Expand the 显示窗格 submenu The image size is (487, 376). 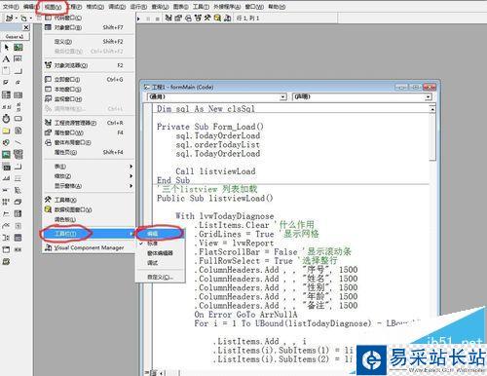click(89, 186)
